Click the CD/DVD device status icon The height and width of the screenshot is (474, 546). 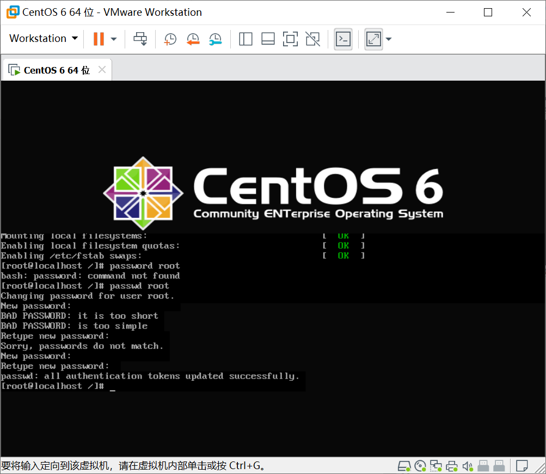(x=419, y=466)
